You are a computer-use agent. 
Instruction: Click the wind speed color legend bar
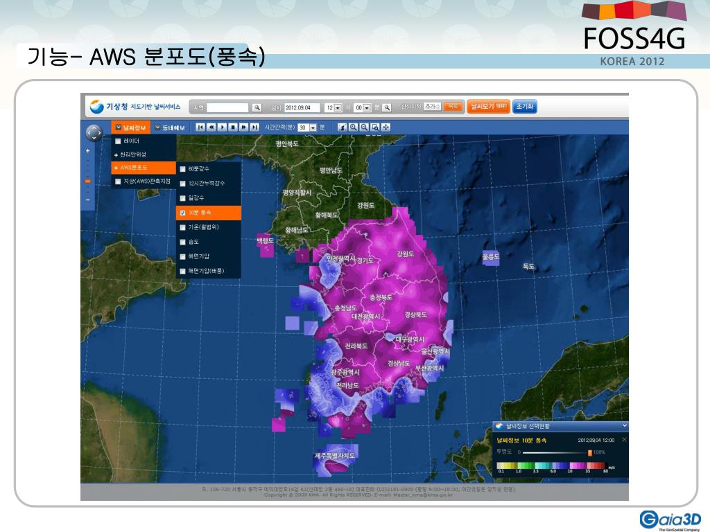pos(551,465)
